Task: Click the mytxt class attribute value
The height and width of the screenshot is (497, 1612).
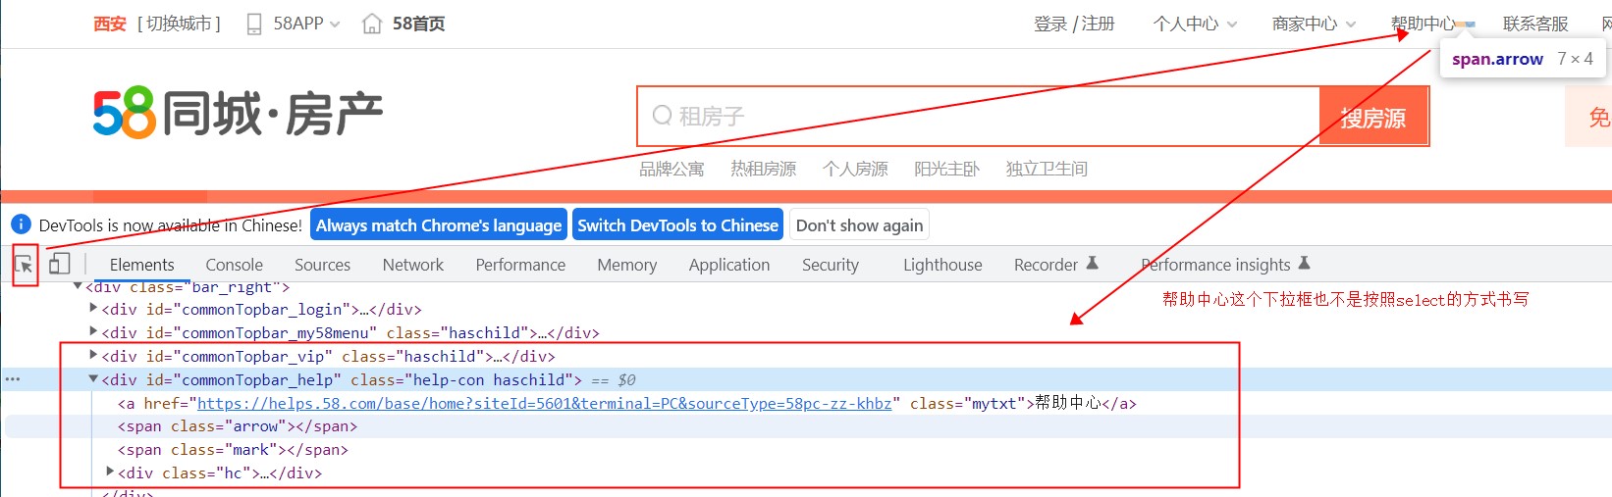Action: tap(994, 403)
